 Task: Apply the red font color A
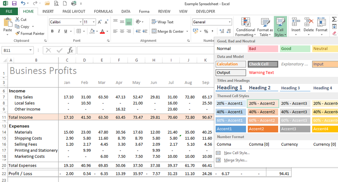(102, 31)
